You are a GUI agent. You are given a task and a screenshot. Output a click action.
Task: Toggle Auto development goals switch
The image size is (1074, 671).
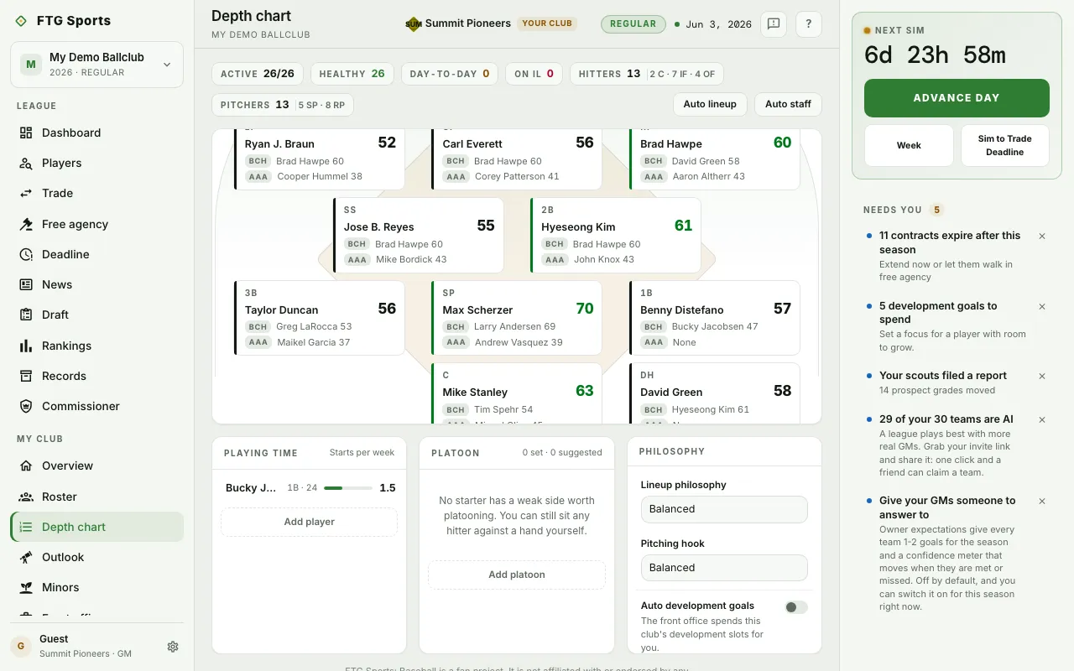pyautogui.click(x=796, y=607)
